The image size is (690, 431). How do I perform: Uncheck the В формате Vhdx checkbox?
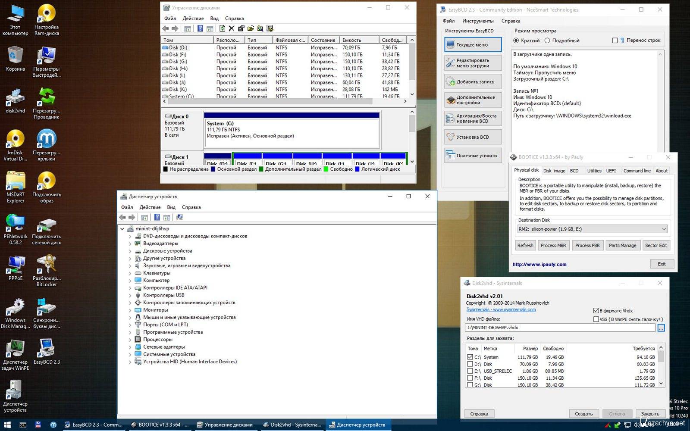pyautogui.click(x=596, y=311)
